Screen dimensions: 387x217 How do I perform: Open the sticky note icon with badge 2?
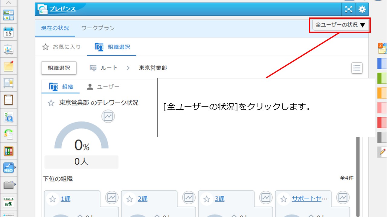pos(382,48)
